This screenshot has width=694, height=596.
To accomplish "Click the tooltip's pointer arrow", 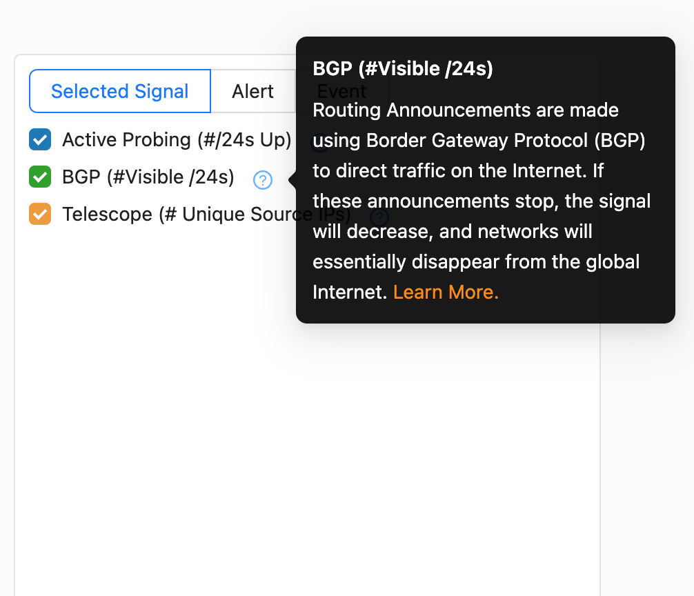I will point(293,180).
